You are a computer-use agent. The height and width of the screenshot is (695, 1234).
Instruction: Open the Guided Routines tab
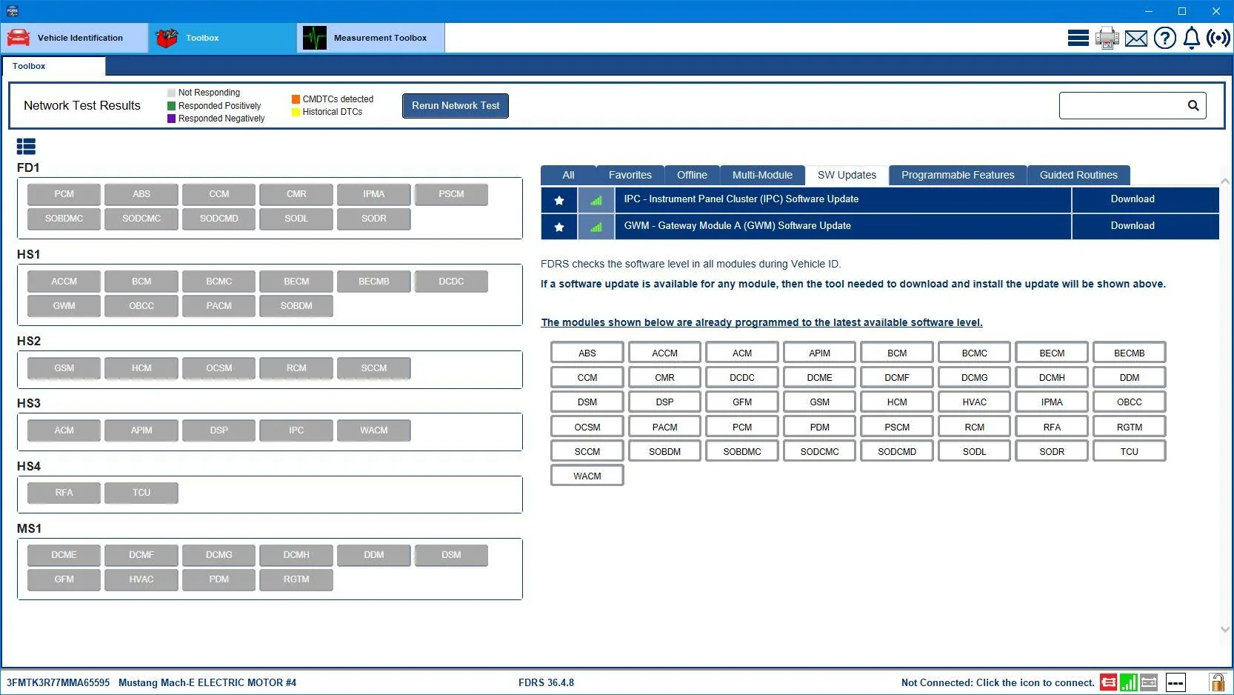coord(1078,175)
